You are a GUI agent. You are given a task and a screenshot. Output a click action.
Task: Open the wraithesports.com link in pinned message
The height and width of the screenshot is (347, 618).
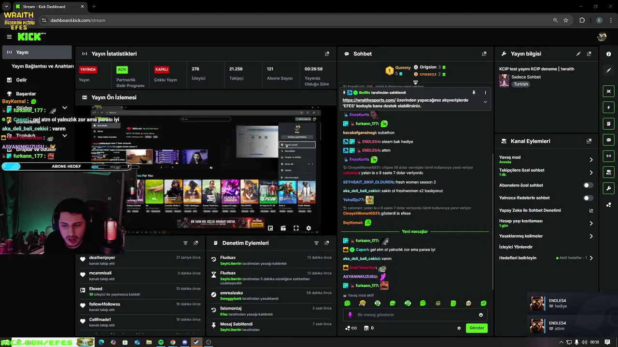369,100
